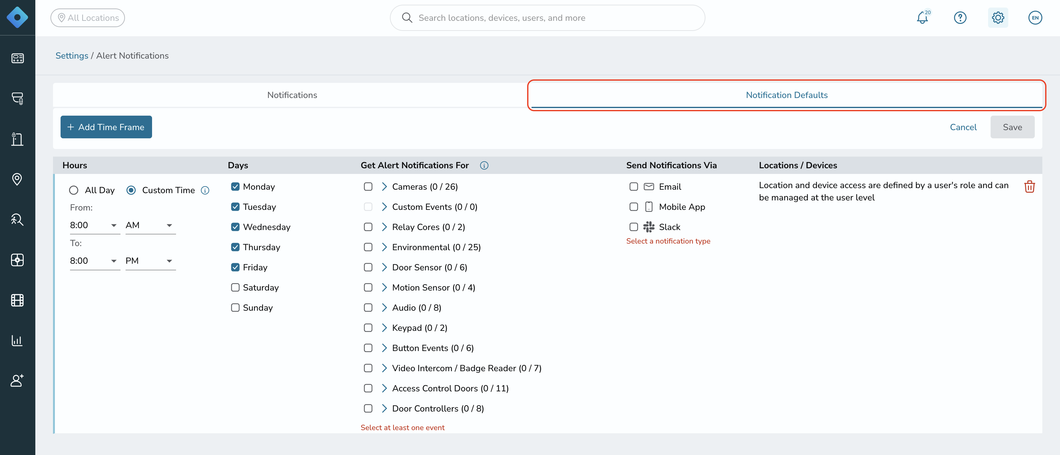Viewport: 1060px width, 455px height.
Task: Open the help question mark icon
Action: 960,18
